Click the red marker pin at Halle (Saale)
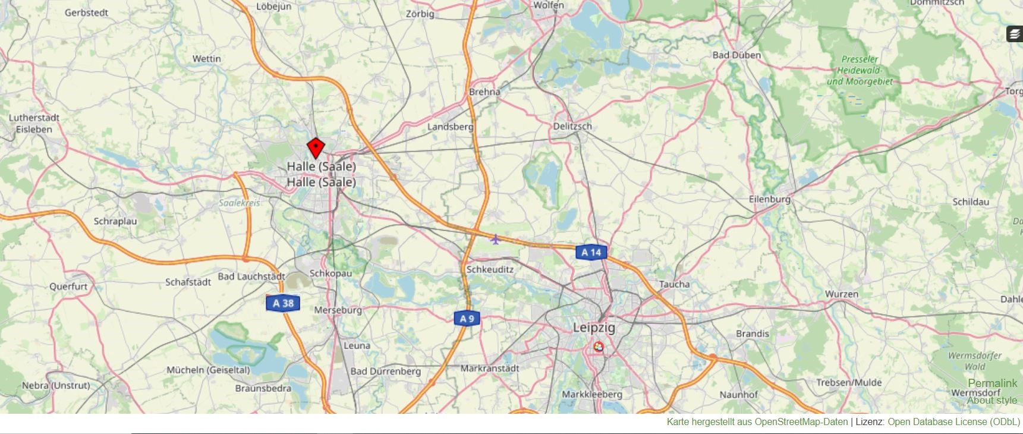This screenshot has height=434, width=1023. 316,148
